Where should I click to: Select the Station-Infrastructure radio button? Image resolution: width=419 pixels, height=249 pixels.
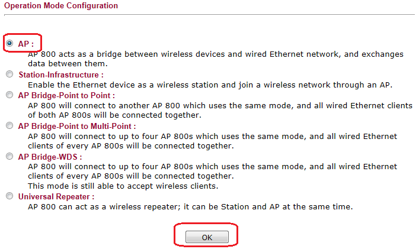[9, 75]
